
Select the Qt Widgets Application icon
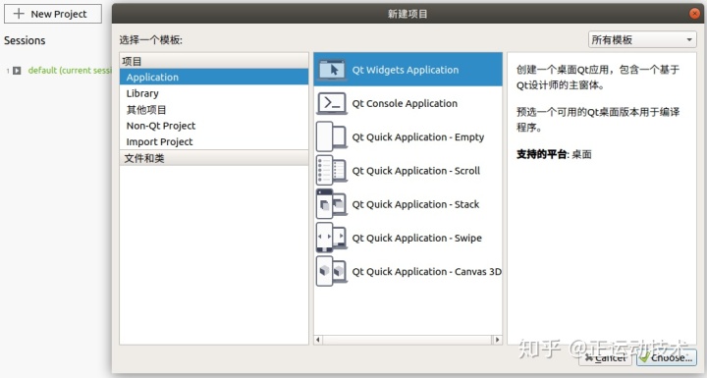[x=332, y=70]
